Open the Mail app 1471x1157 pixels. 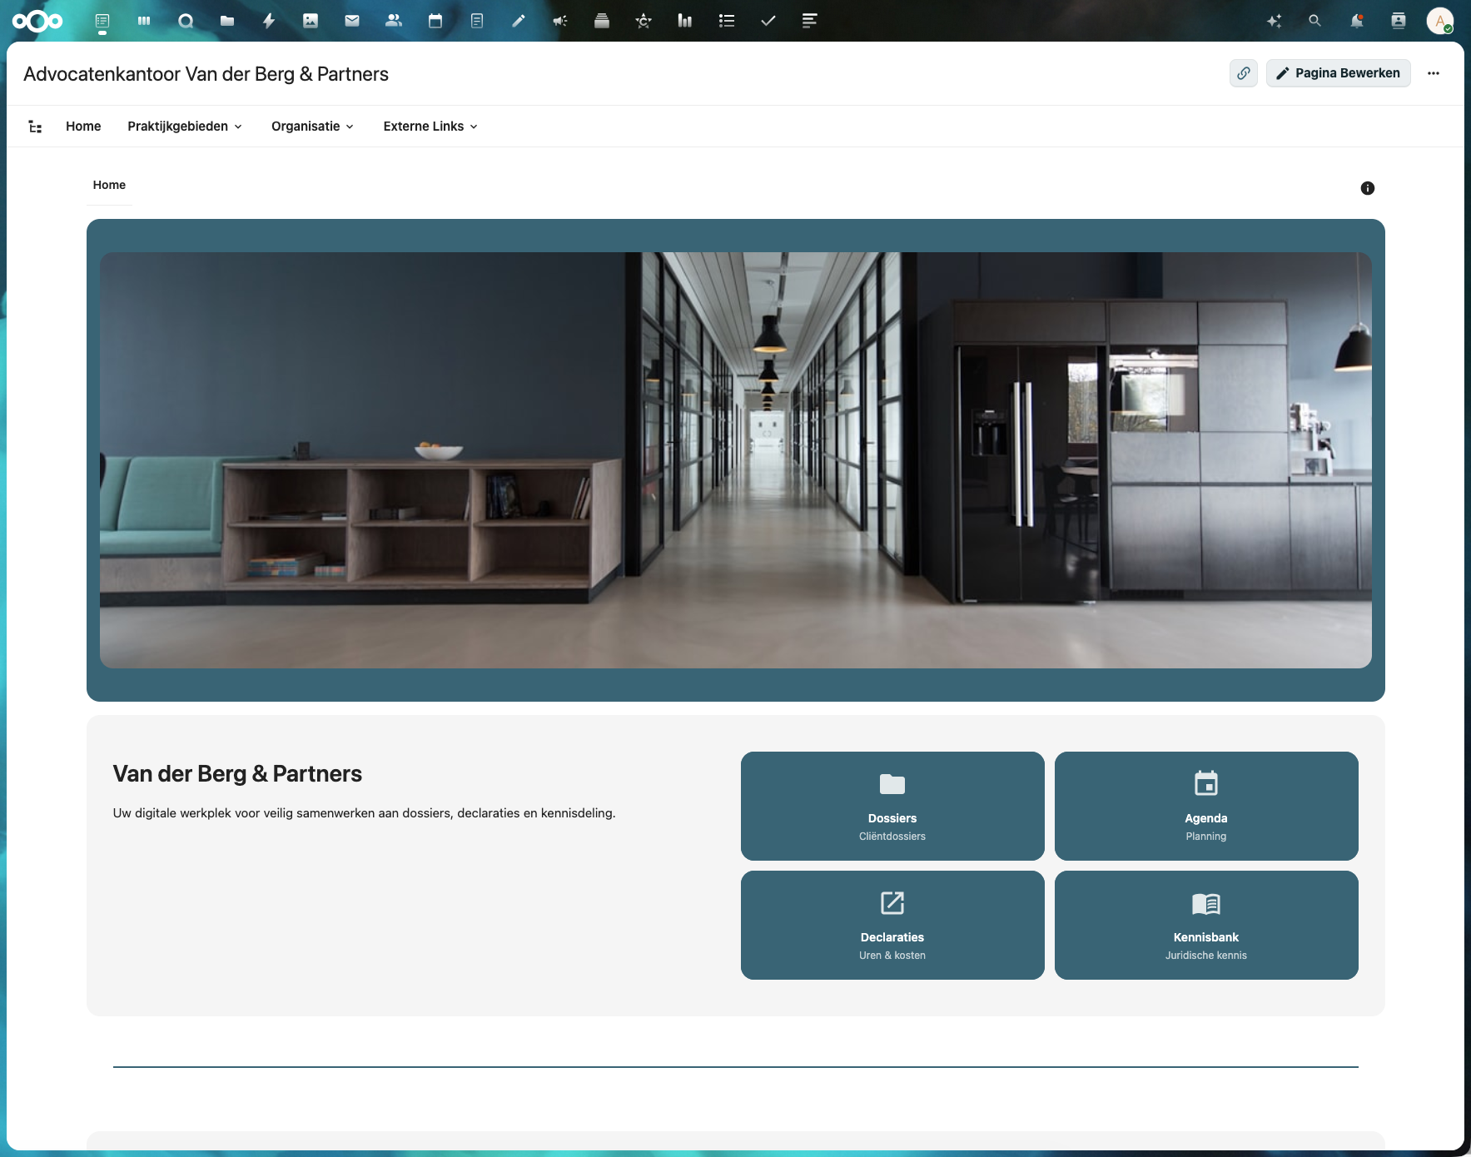pos(352,21)
